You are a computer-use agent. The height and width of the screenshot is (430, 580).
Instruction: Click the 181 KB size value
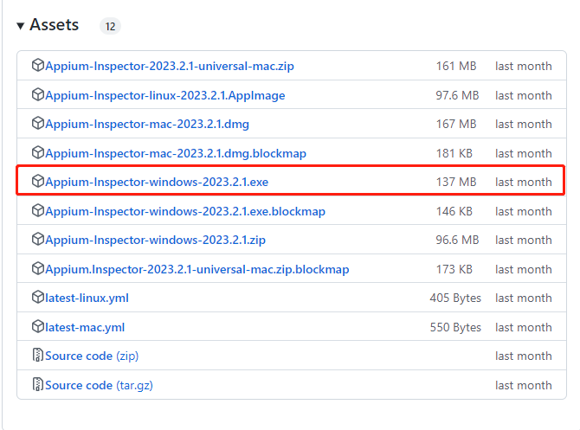click(454, 153)
